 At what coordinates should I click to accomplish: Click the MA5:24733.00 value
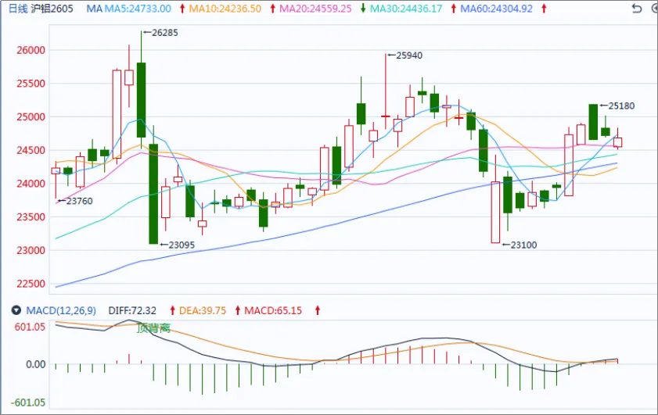coord(138,9)
